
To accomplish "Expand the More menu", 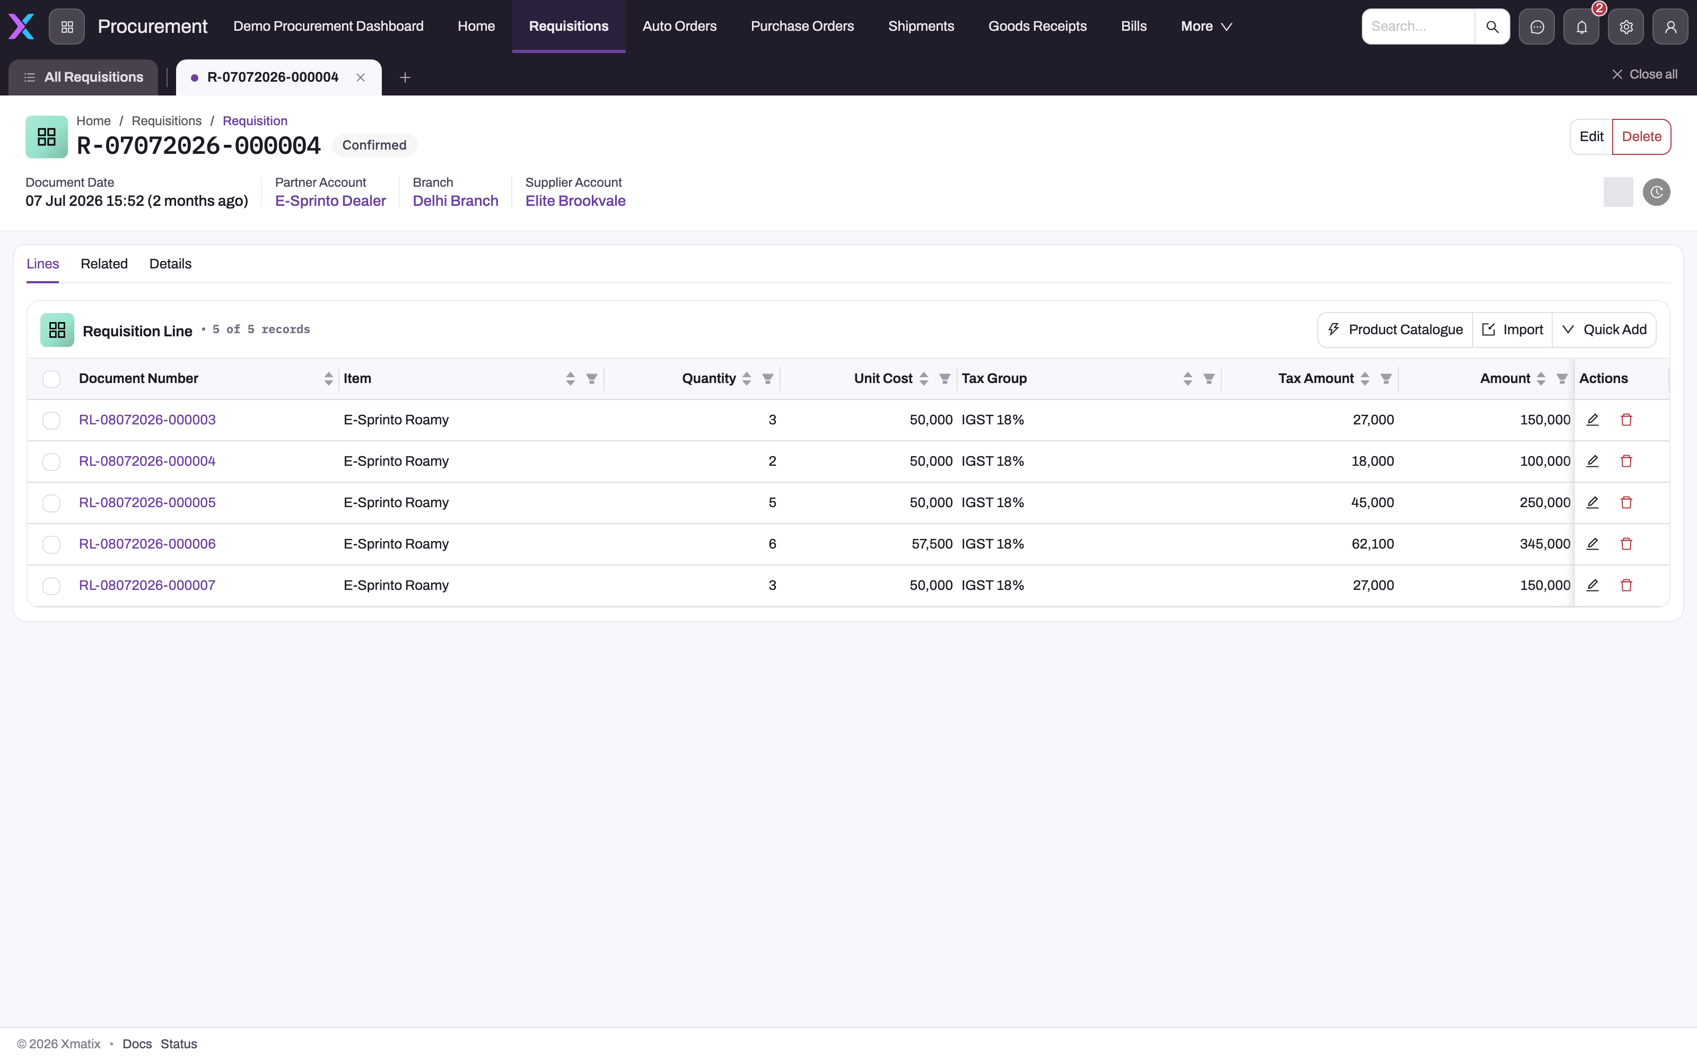I will coord(1206,27).
